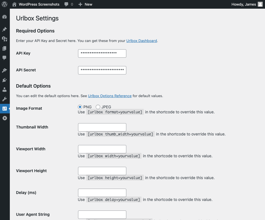The width and height of the screenshot is (265, 220).
Task: Select the JPEG image format option
Action: pos(98,107)
